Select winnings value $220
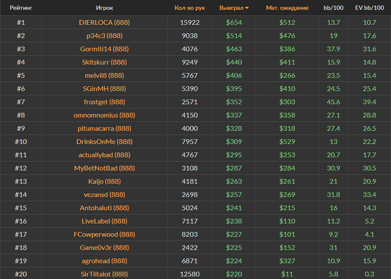The height and width of the screenshot is (279, 391). pyautogui.click(x=234, y=274)
